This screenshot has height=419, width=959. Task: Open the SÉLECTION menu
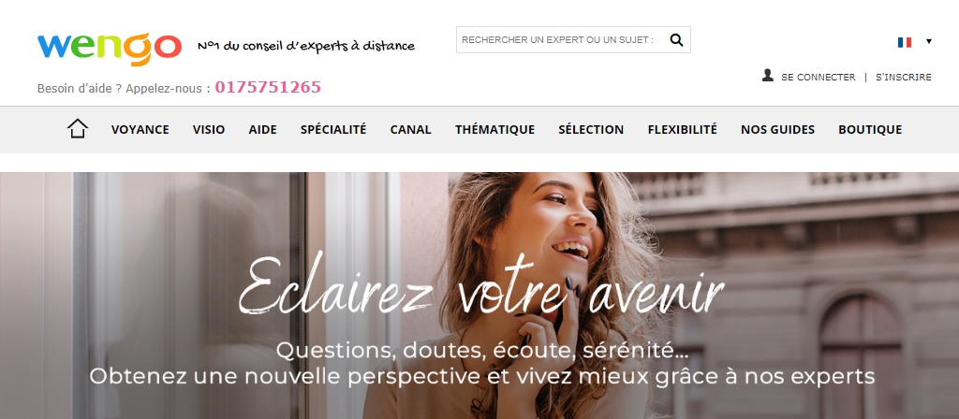(591, 129)
